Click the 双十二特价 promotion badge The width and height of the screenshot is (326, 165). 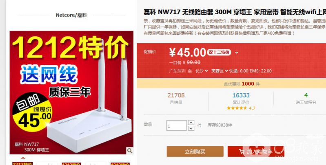(x=219, y=52)
